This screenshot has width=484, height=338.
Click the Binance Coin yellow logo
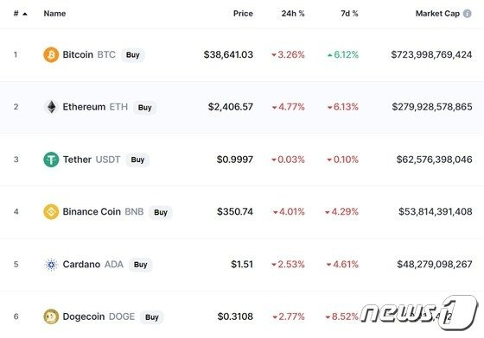(x=51, y=212)
